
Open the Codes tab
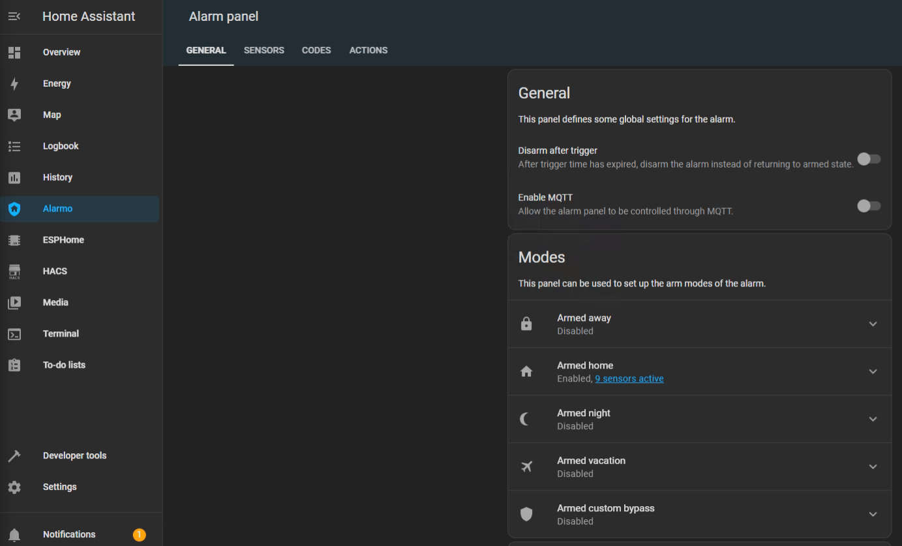[x=316, y=50]
